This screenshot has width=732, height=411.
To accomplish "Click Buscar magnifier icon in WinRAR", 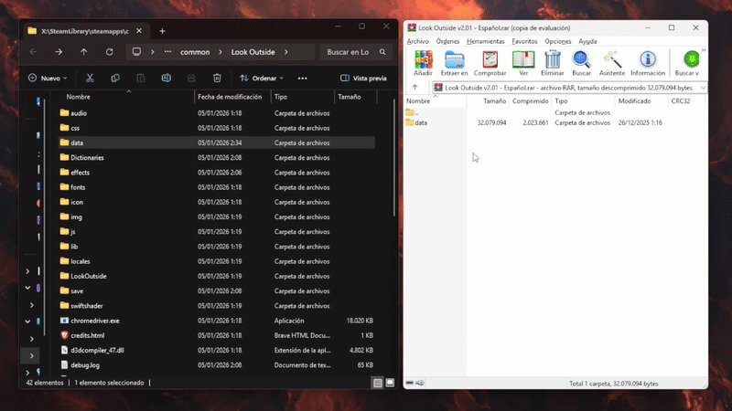I will pos(581,63).
